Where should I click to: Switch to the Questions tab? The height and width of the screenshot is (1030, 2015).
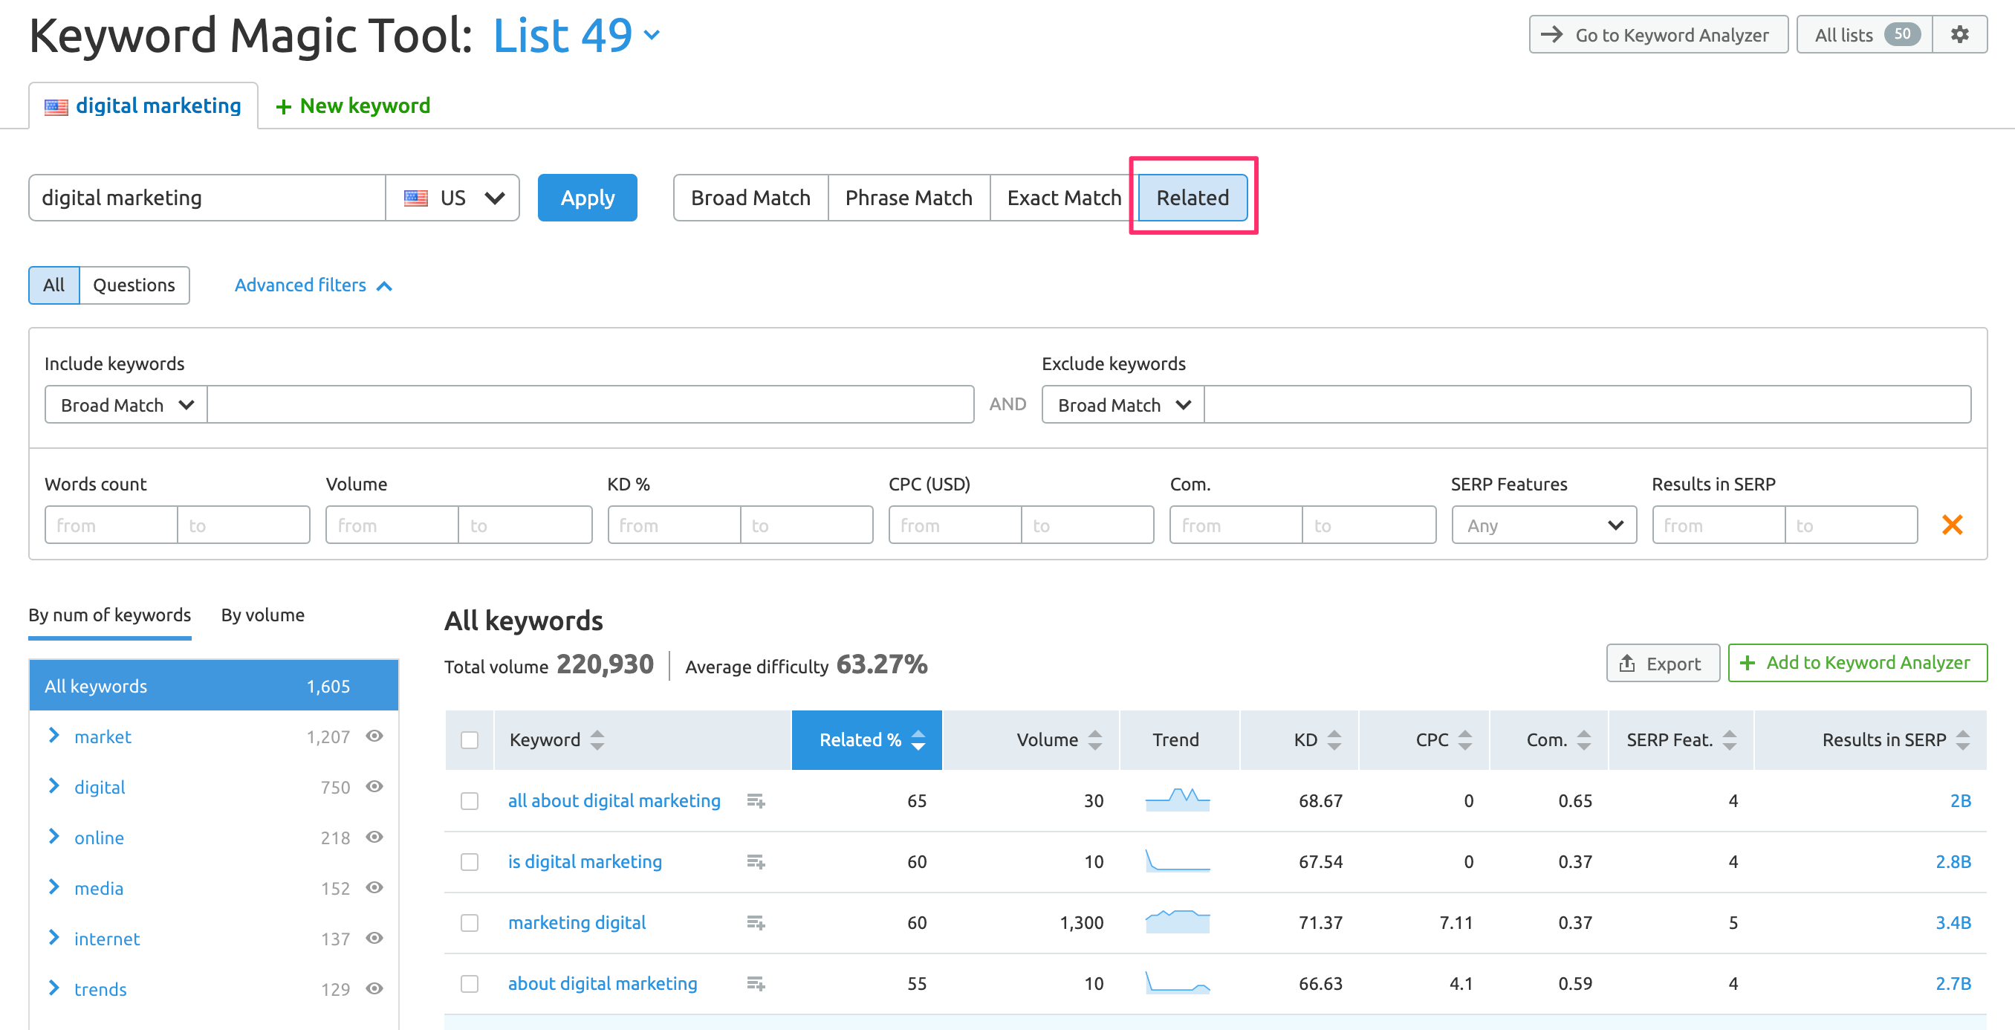click(134, 285)
